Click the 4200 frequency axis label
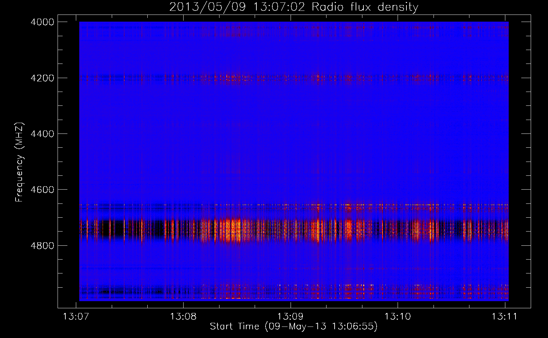Screen dimensions: 548x338 click(42, 78)
